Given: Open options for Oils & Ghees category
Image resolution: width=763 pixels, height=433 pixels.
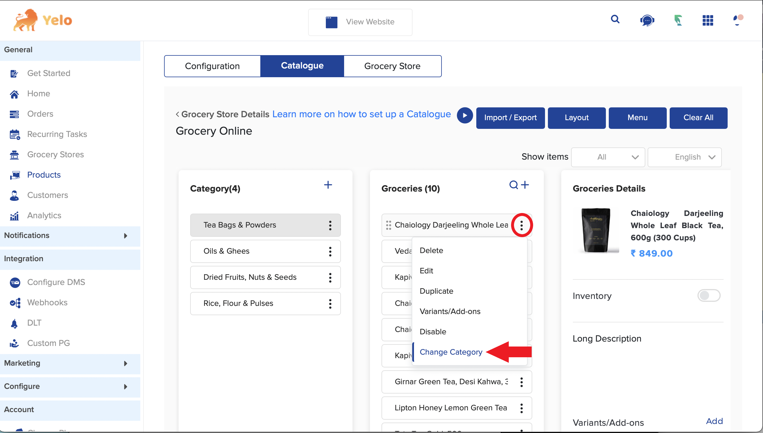Looking at the screenshot, I should 330,251.
